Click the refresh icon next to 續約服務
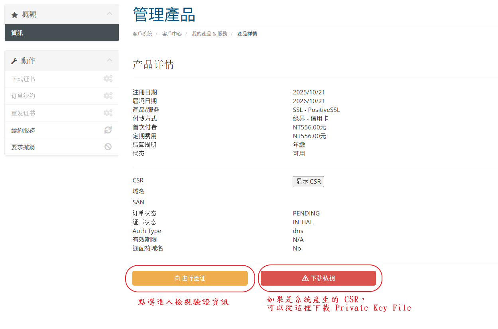 [108, 130]
